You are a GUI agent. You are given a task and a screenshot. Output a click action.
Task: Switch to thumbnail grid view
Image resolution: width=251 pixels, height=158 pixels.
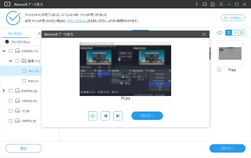228,33
